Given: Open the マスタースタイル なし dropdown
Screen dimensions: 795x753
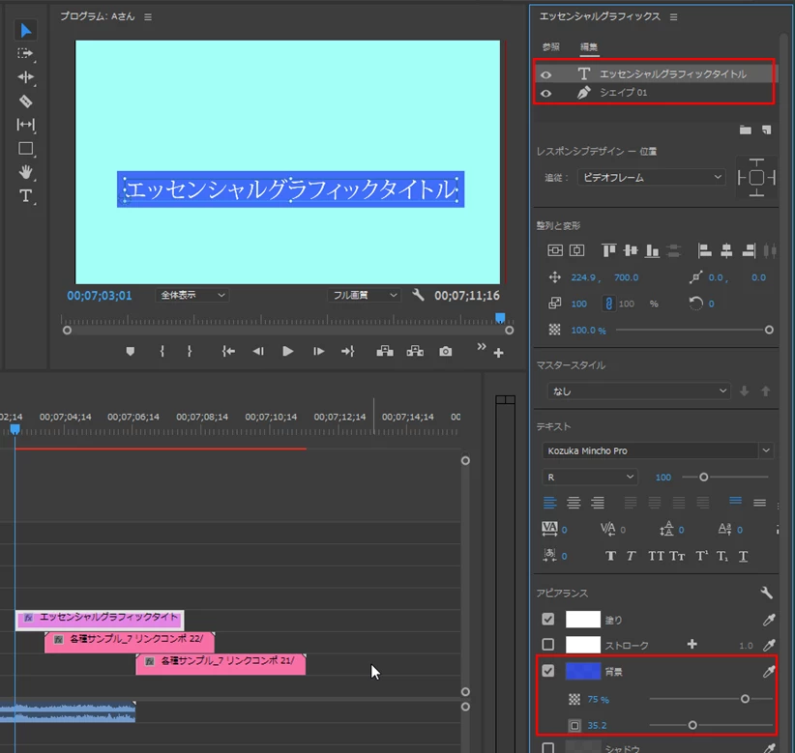Looking at the screenshot, I should click(x=639, y=391).
